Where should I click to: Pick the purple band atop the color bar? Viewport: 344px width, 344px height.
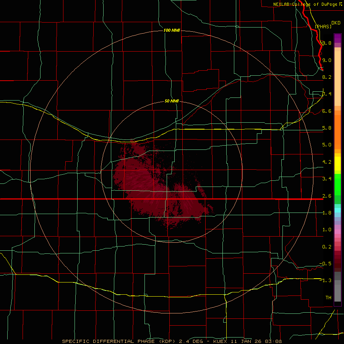338,38
